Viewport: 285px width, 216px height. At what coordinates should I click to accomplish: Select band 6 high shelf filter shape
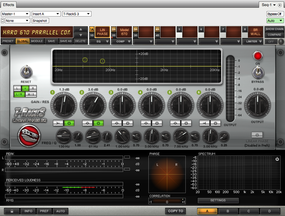(x=204, y=123)
